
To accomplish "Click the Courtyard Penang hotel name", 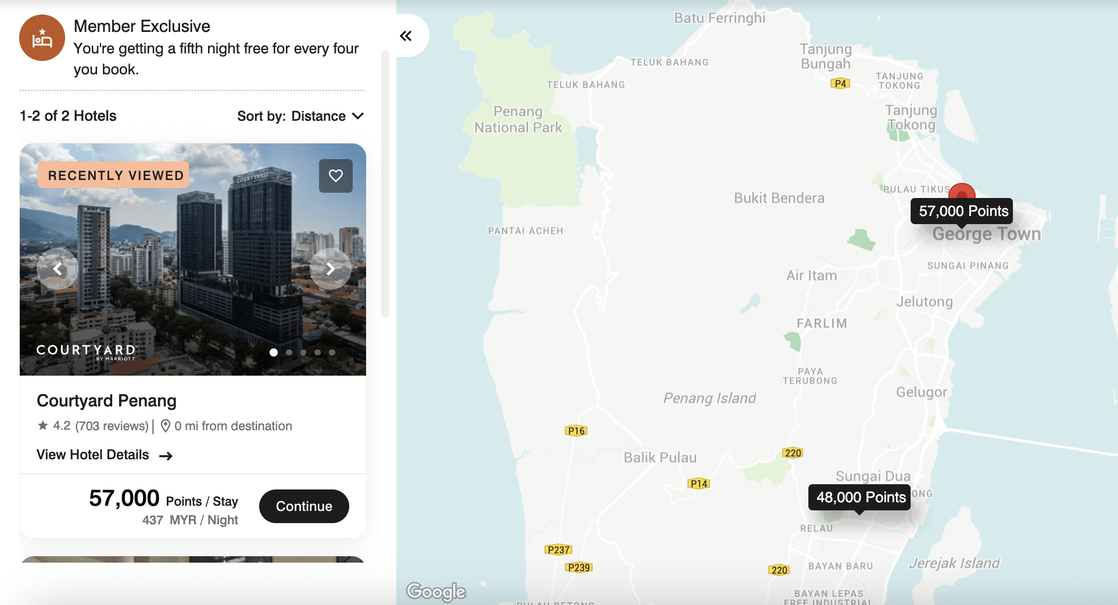I will point(106,401).
